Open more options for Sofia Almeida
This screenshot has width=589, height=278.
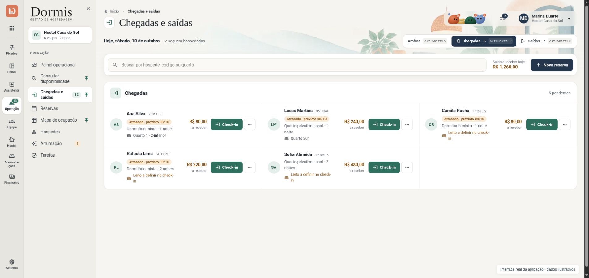point(407,167)
